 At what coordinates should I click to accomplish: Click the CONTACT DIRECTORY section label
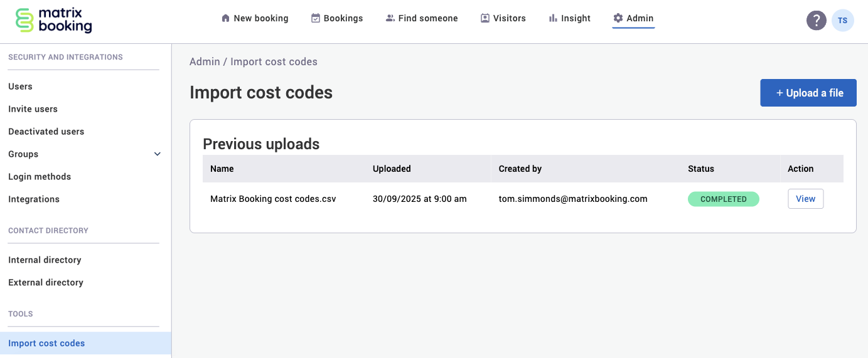(48, 231)
